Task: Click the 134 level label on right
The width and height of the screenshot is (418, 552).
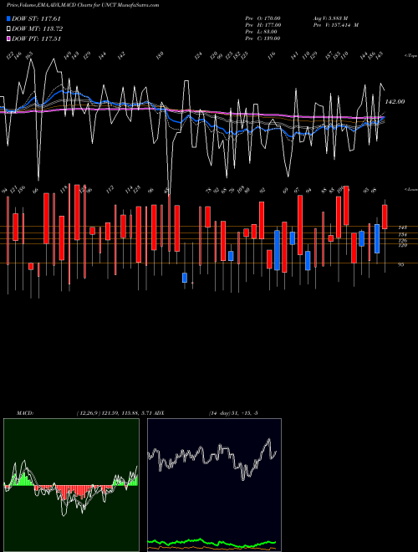Action: click(x=402, y=234)
